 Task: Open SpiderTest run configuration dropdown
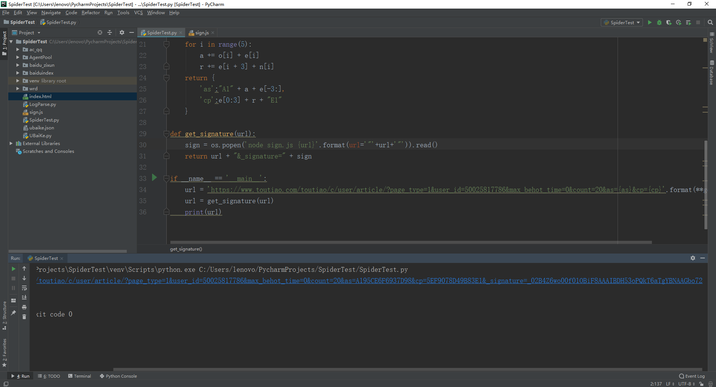tap(622, 22)
